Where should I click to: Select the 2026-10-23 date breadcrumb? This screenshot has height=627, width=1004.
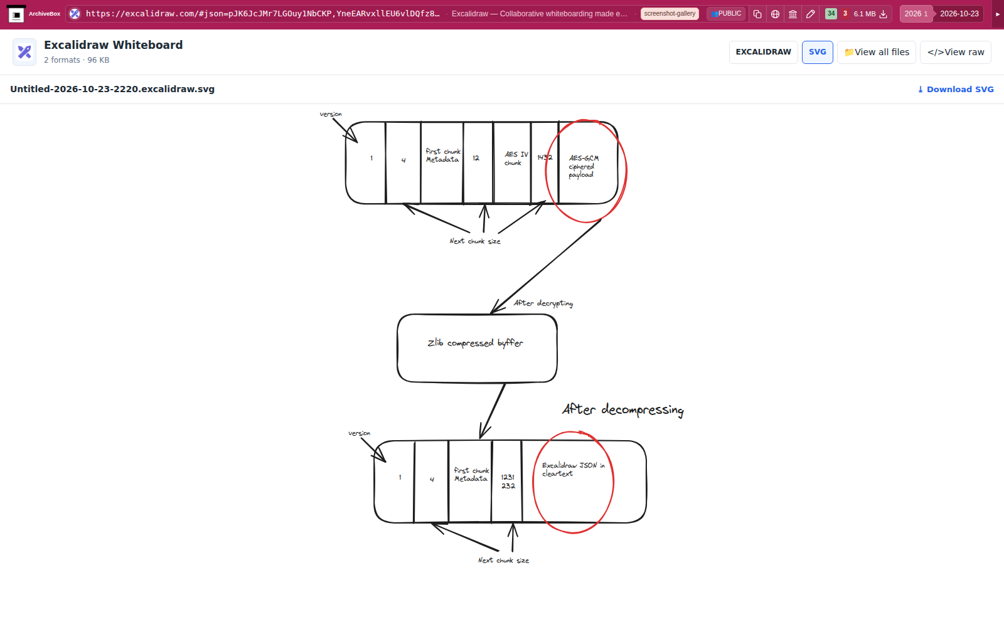tap(959, 14)
